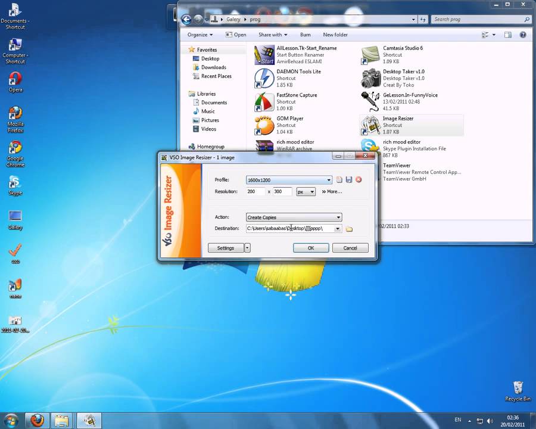536x429 pixels.
Task: Click new profile icon next to Profile dropdown
Action: [339, 179]
